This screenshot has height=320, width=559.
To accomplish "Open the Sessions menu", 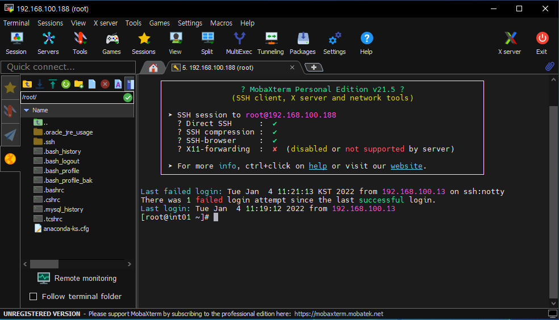I will [x=50, y=23].
